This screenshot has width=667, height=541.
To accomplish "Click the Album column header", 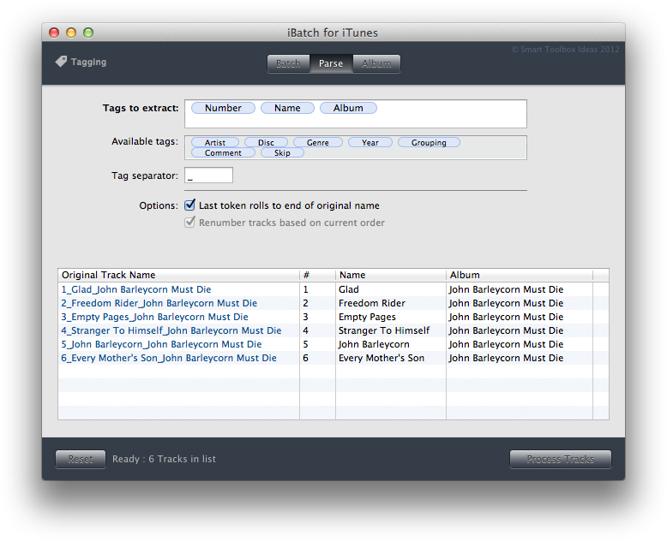I will coord(519,275).
